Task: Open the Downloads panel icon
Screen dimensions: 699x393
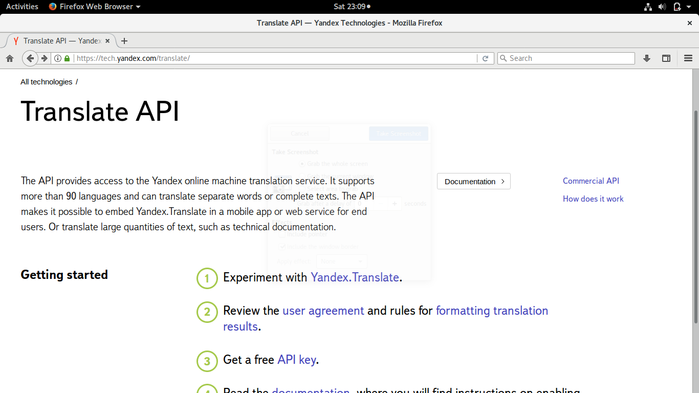Action: pyautogui.click(x=646, y=58)
